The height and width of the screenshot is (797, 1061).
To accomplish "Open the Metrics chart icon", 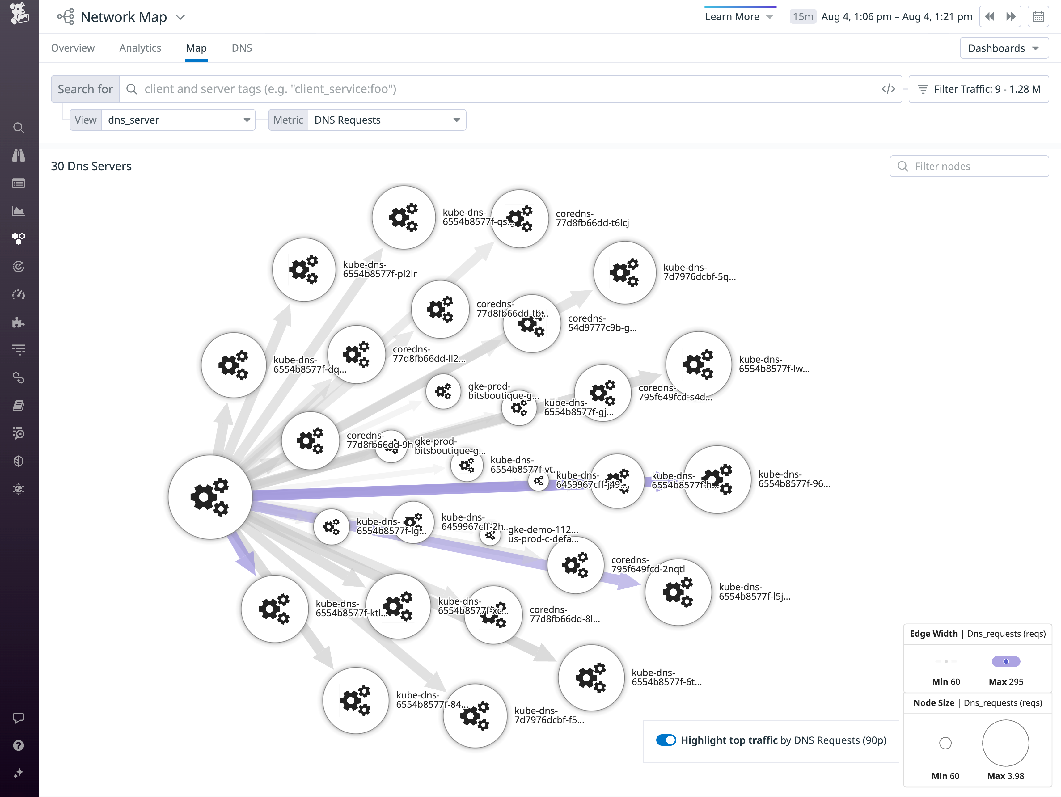I will 19,210.
